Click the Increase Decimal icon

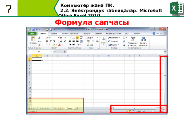pos(88,45)
